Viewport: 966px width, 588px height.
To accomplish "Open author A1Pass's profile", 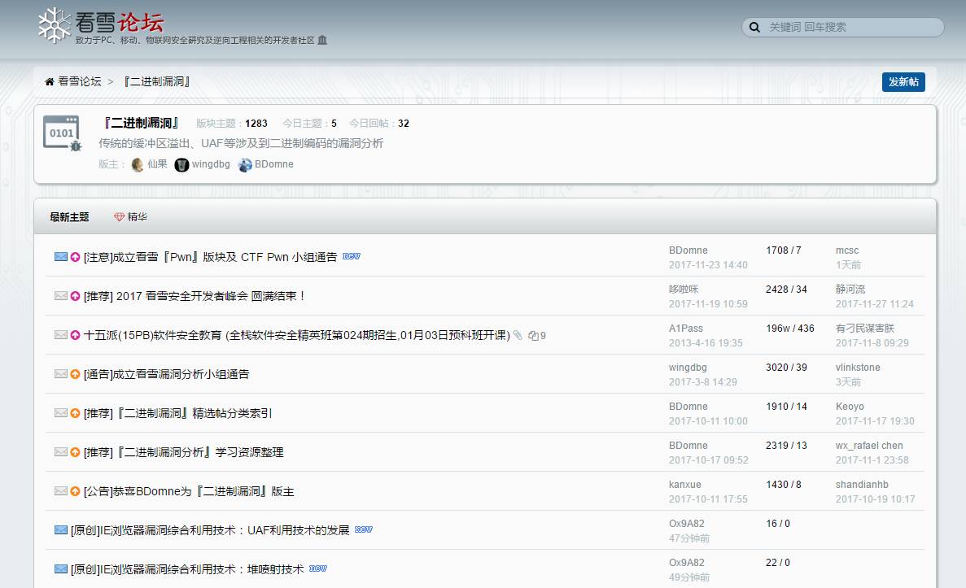I will (686, 329).
